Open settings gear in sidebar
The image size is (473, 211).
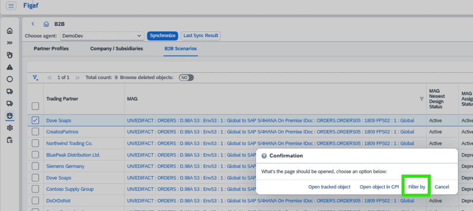click(x=10, y=128)
